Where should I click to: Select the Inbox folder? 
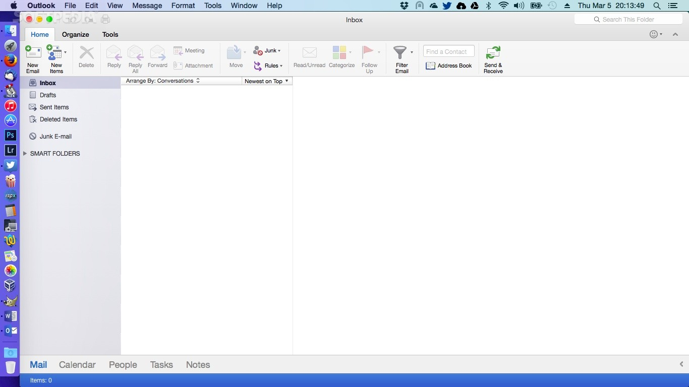coord(70,83)
